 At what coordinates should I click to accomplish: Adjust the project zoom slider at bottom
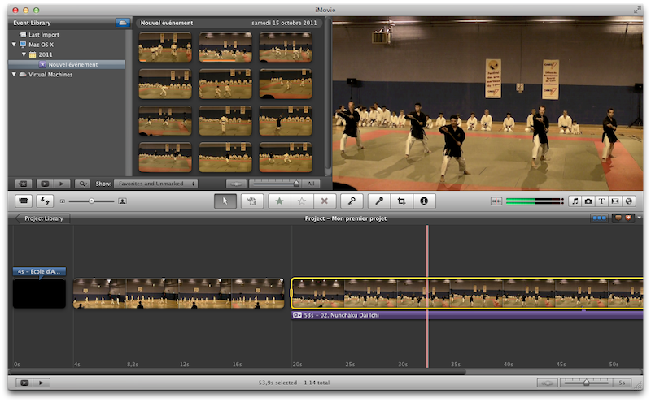[586, 383]
